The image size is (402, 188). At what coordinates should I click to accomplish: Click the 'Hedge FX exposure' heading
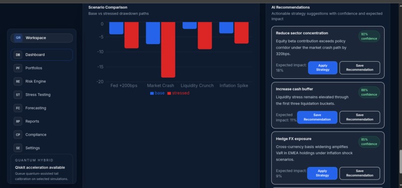click(x=294, y=139)
